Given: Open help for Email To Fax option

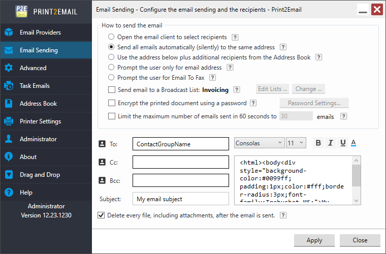Looking at the screenshot, I should [x=212, y=78].
